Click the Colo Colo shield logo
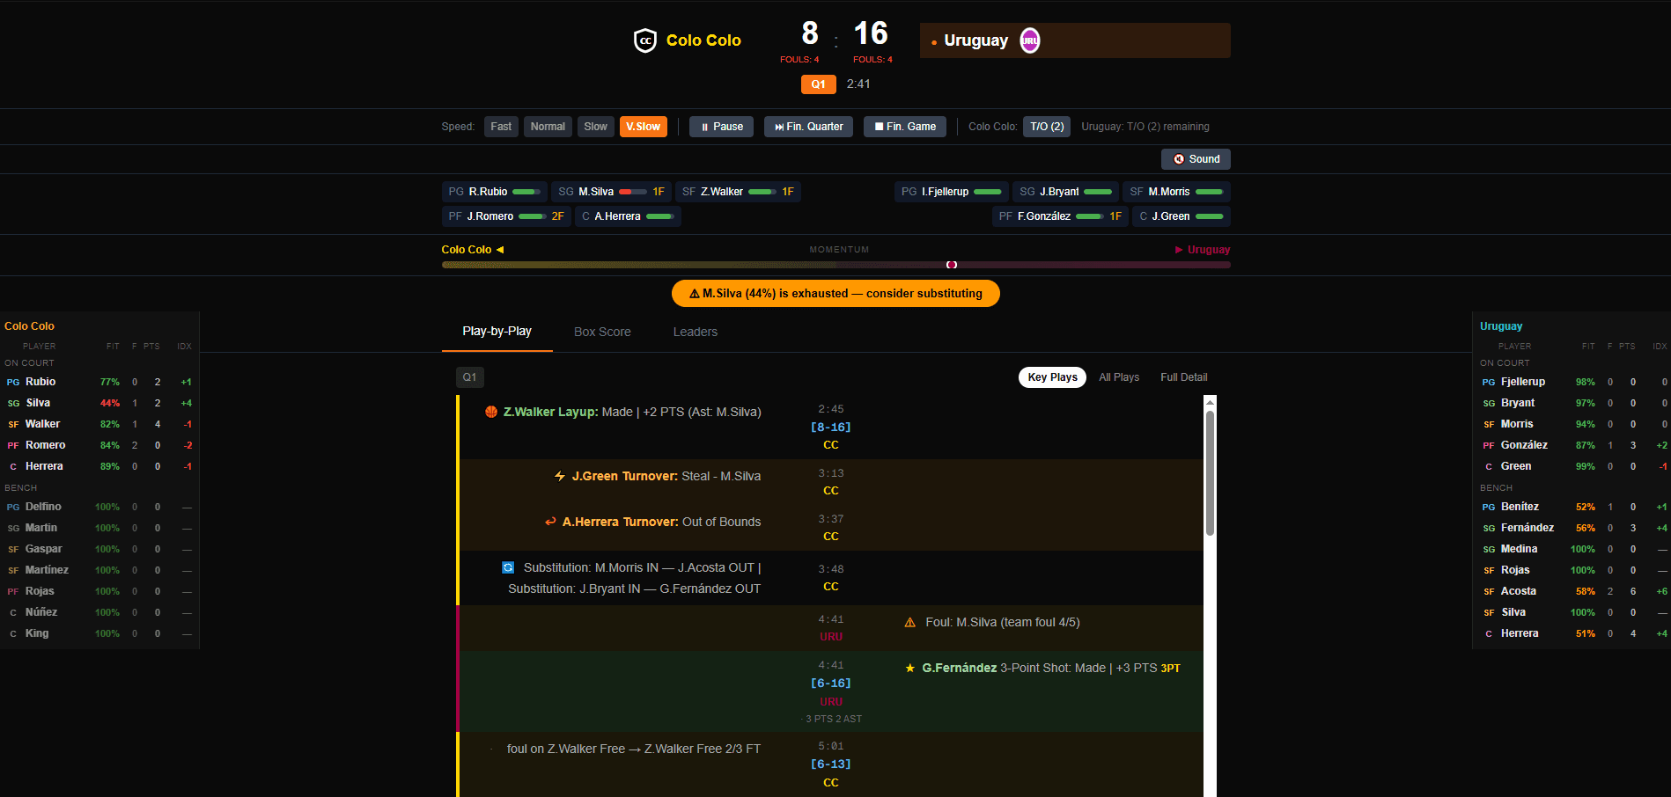The width and height of the screenshot is (1671, 797). pos(645,40)
